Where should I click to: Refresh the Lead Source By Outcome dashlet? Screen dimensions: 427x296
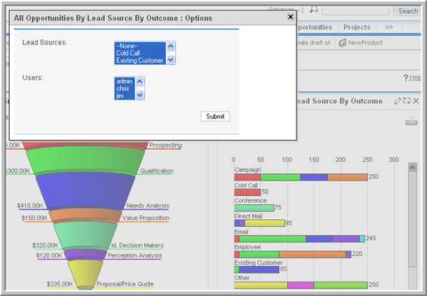click(x=407, y=101)
